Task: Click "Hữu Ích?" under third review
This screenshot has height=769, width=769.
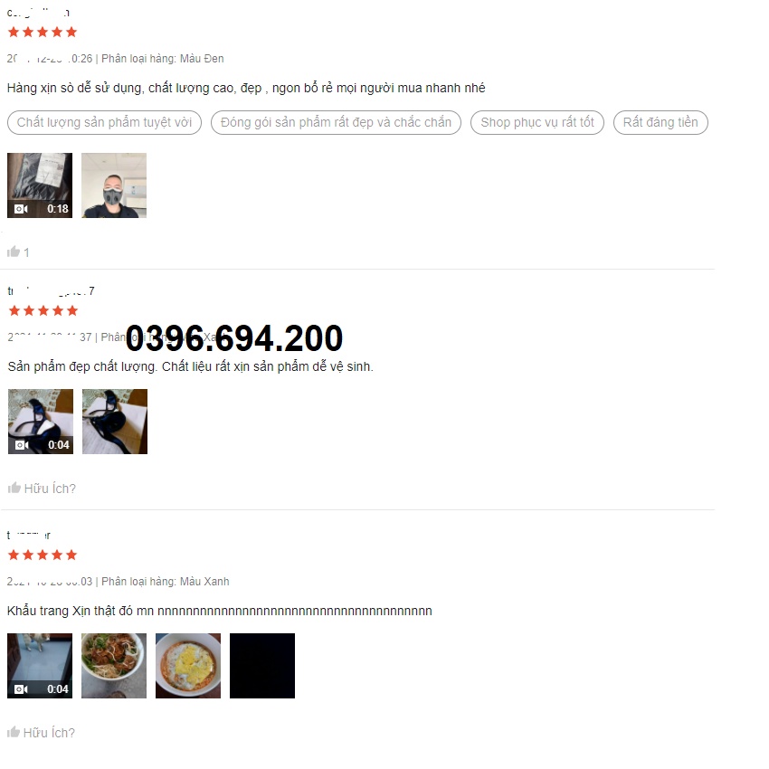Action: pos(49,733)
